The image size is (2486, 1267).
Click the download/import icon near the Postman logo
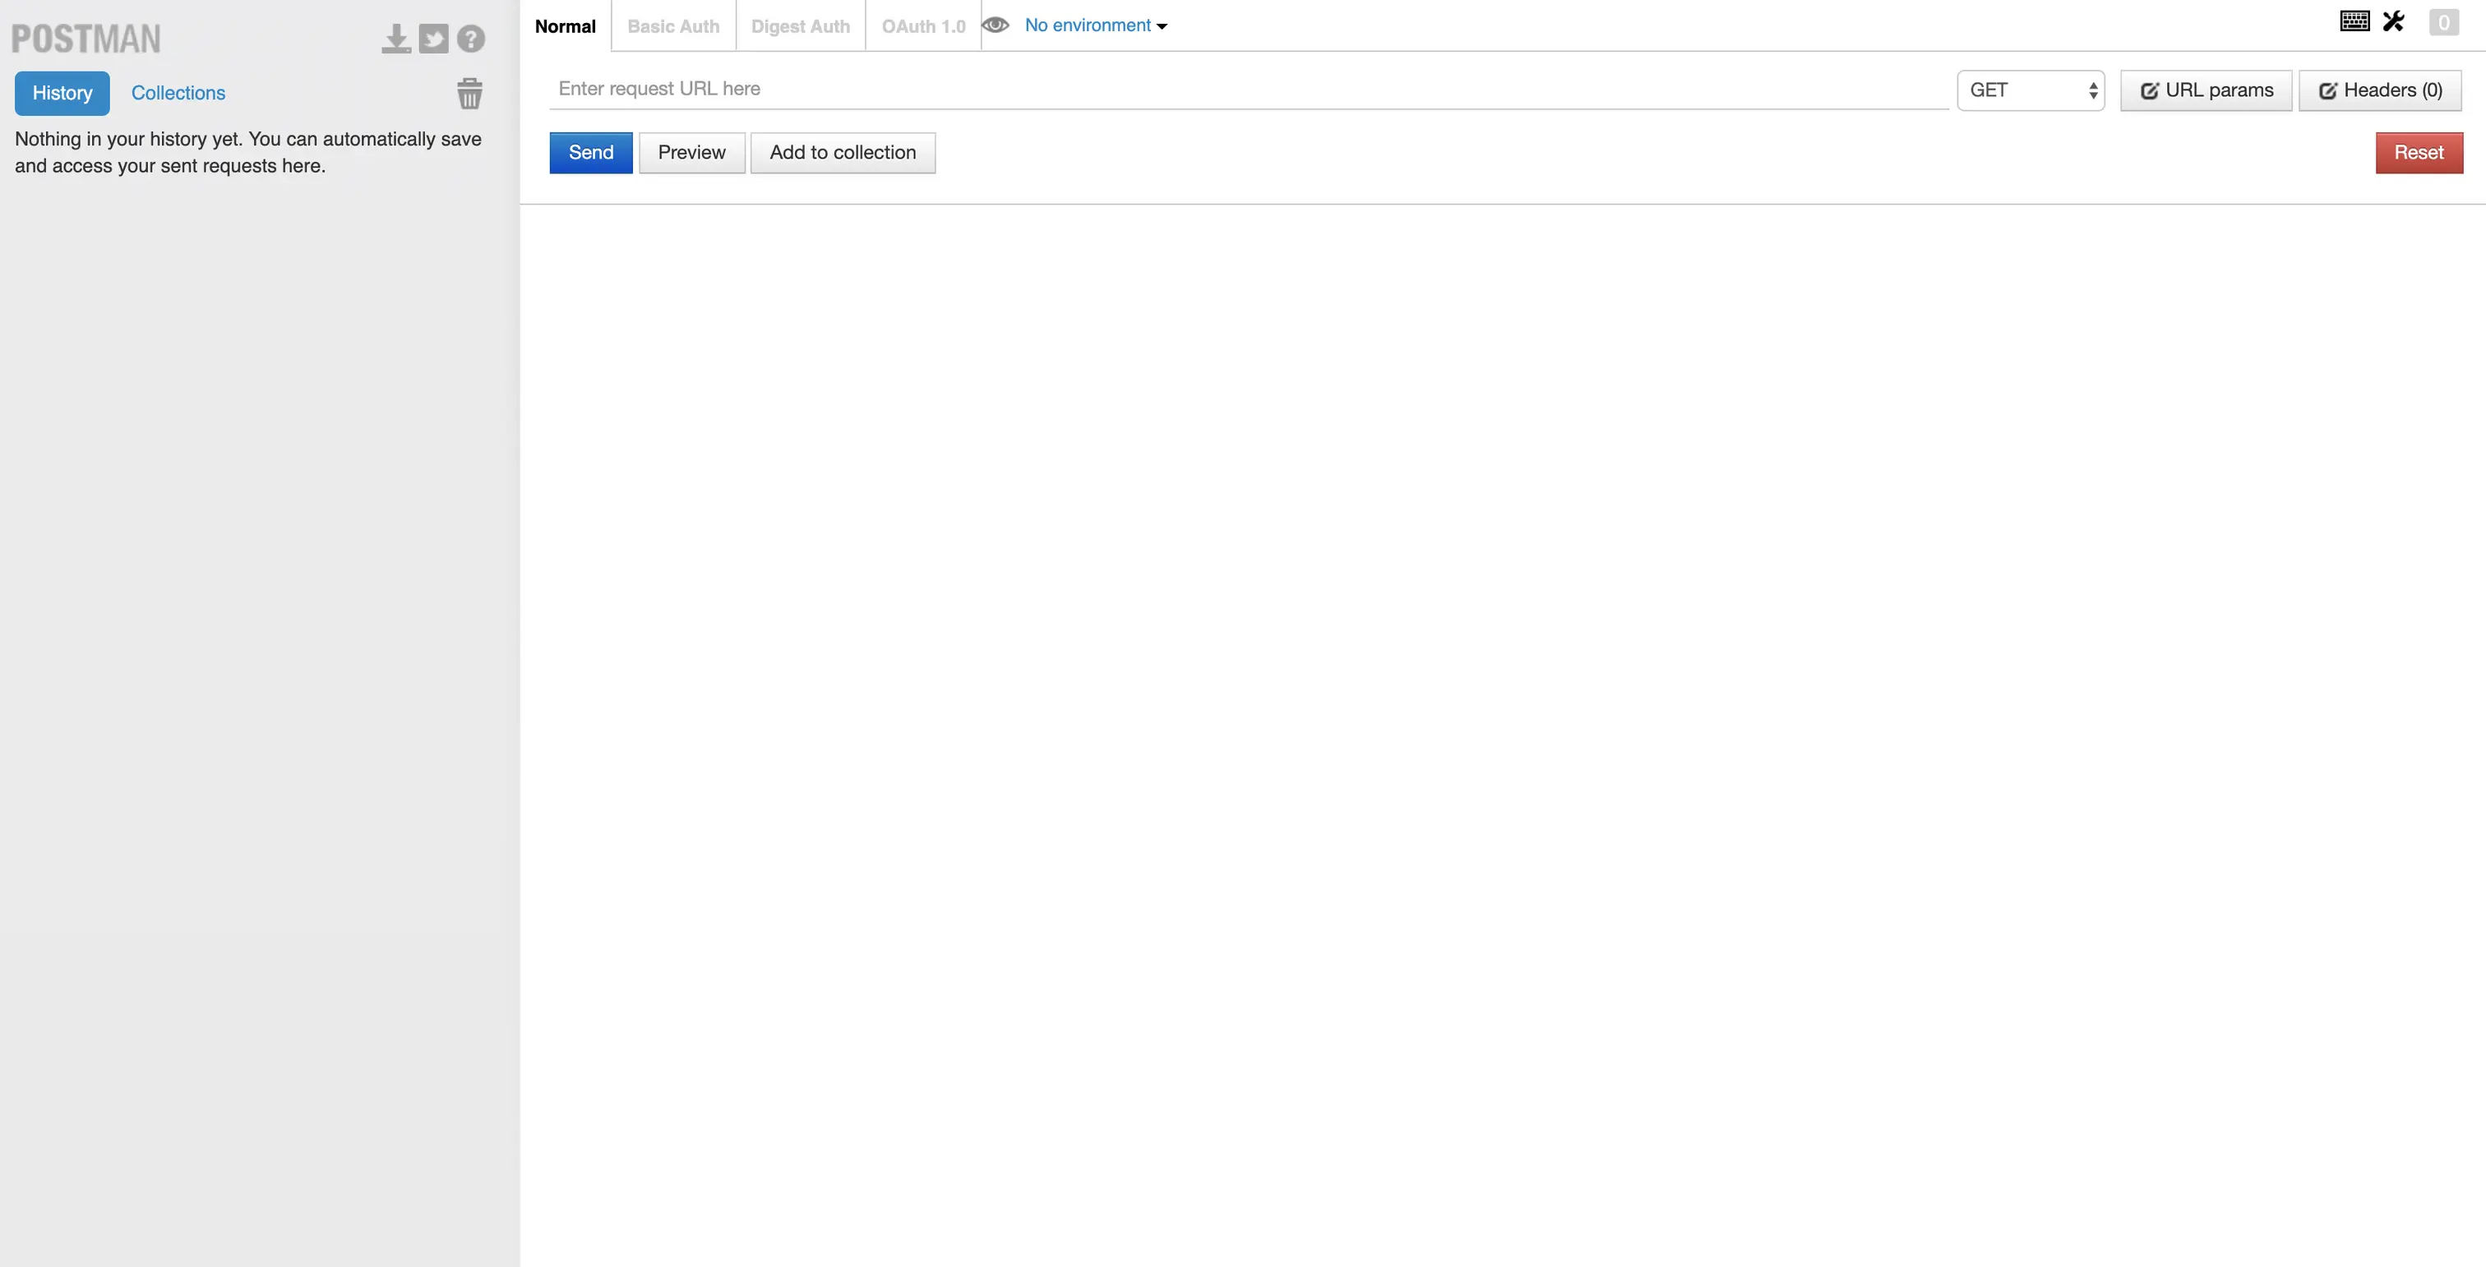395,39
